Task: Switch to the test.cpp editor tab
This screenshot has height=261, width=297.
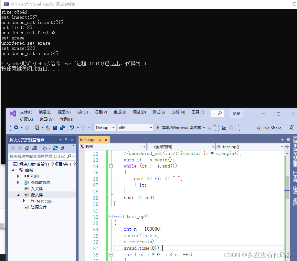Action: click(x=87, y=140)
